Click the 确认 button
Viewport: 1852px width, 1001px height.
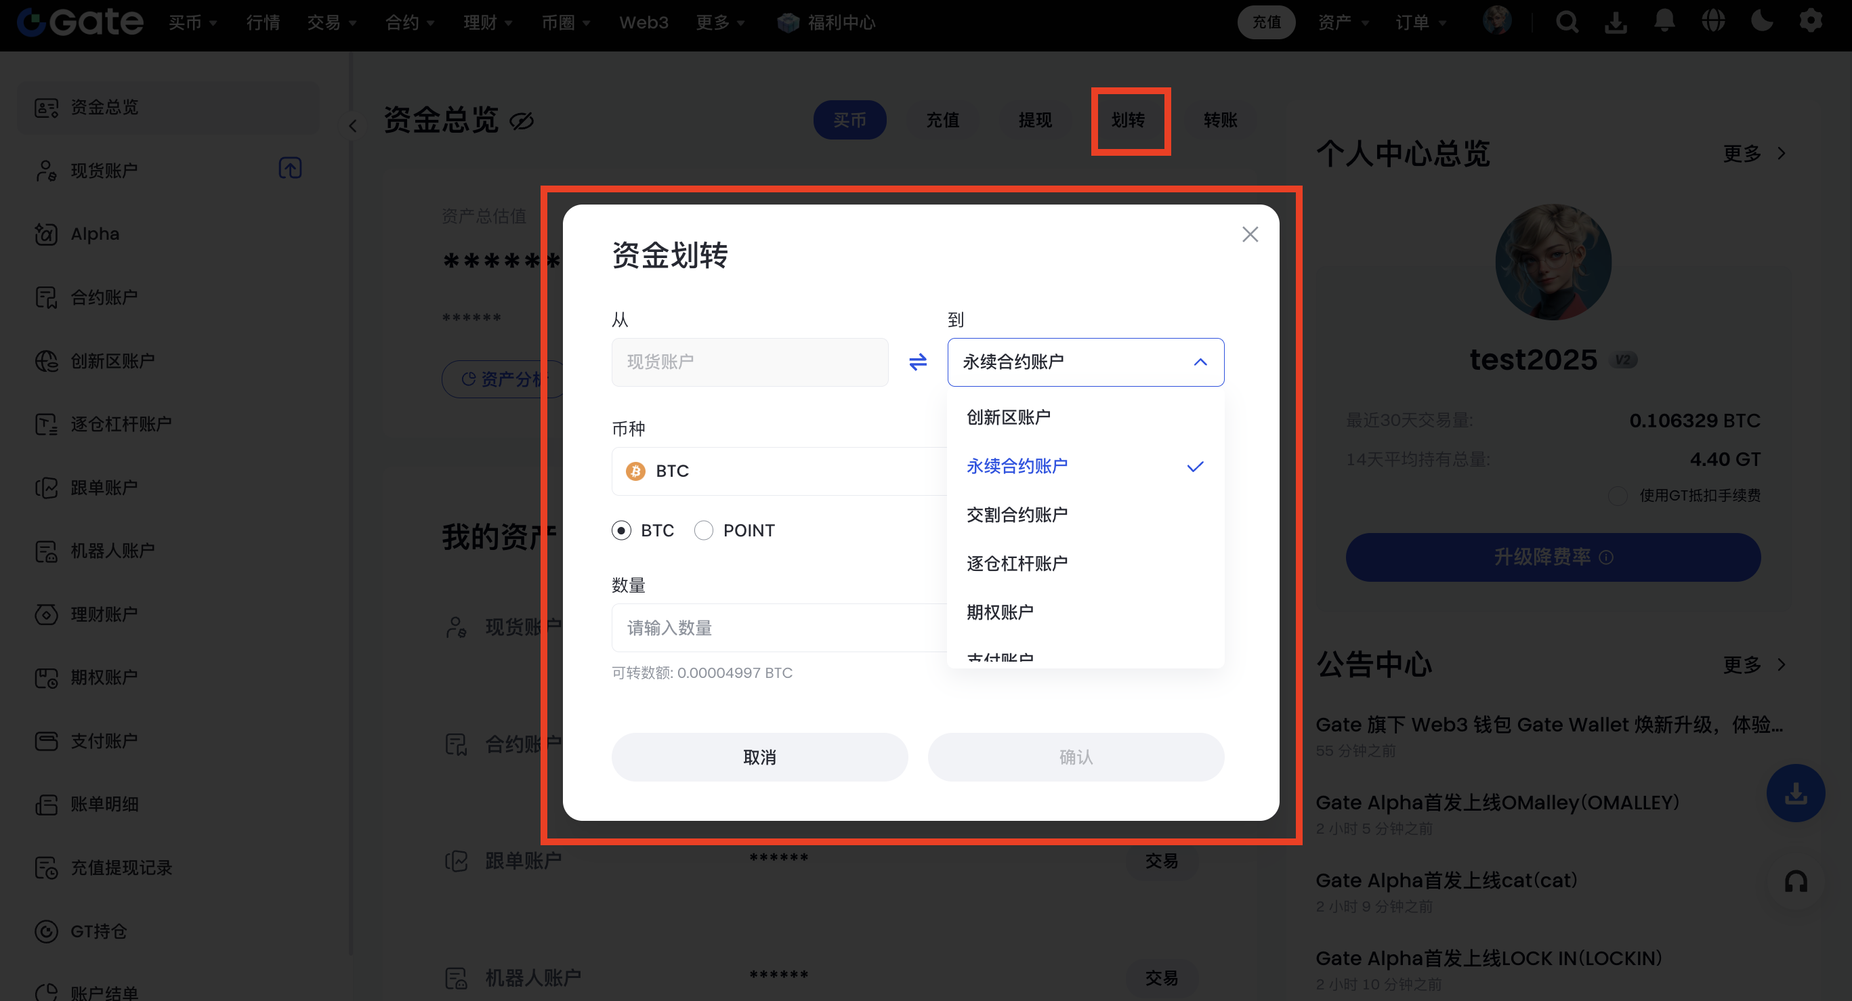pyautogui.click(x=1075, y=757)
